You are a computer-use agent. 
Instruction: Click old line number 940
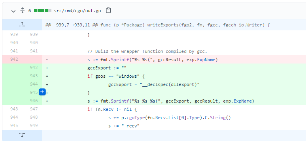click(14, 43)
